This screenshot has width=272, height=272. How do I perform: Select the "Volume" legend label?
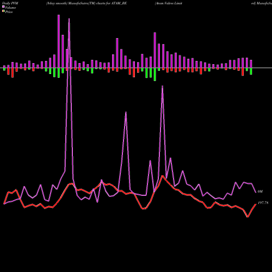(x=10, y=8)
